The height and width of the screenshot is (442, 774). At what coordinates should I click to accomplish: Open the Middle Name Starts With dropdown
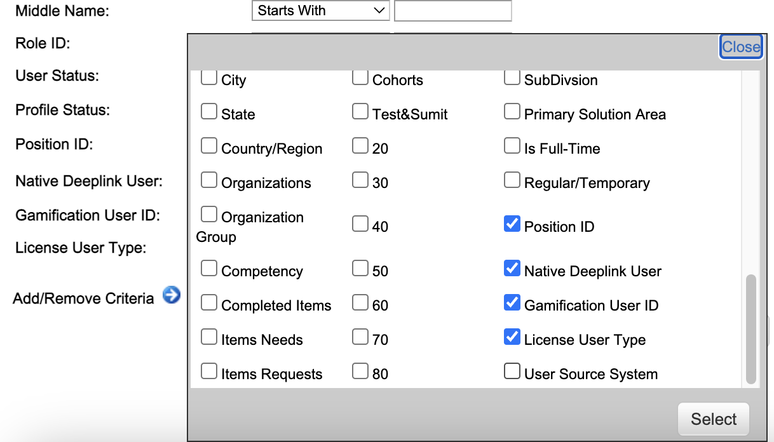click(321, 11)
